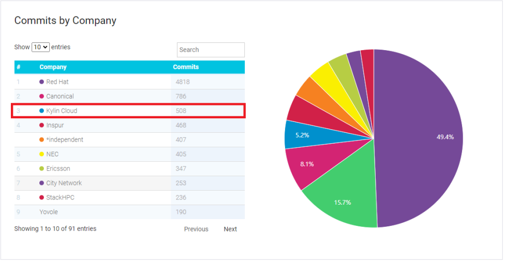Go to the Next page
Image resolution: width=505 pixels, height=262 pixels.
(x=230, y=229)
